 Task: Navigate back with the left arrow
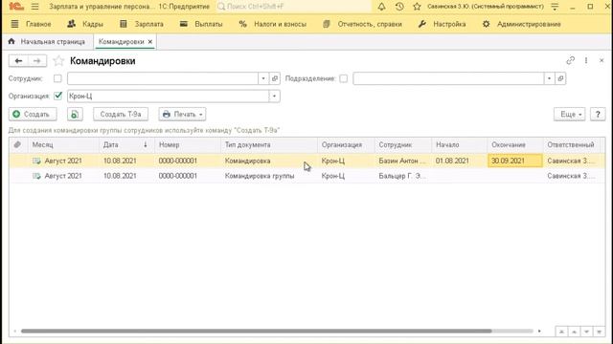click(18, 61)
